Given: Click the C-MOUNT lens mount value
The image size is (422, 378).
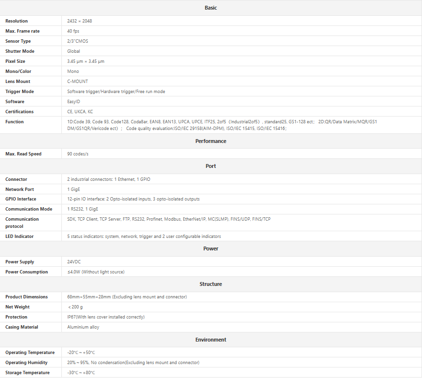Looking at the screenshot, I should pyautogui.click(x=78, y=82).
